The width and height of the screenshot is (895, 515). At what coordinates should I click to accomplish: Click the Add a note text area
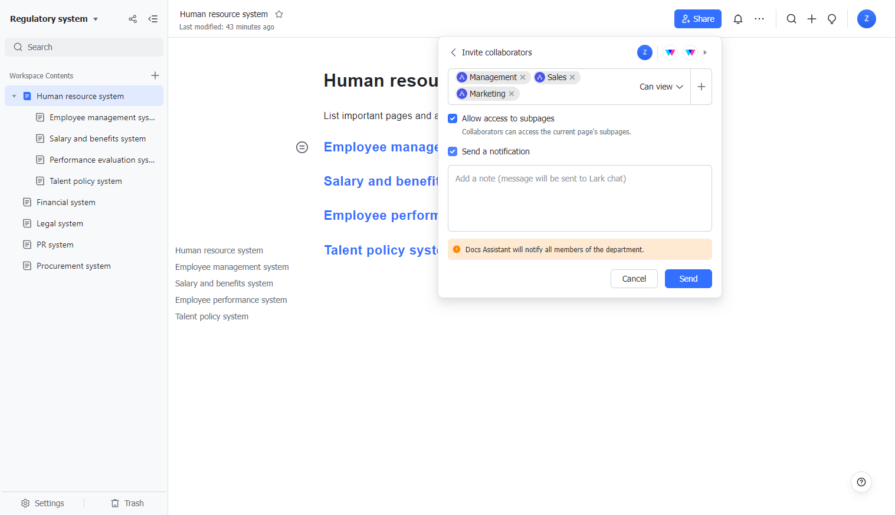pos(580,198)
